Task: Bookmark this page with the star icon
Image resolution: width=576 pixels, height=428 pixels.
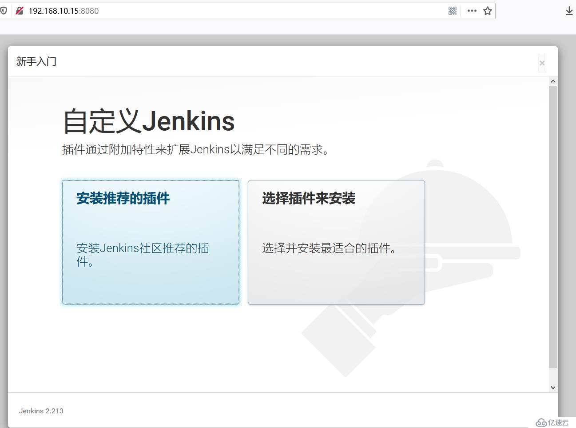Action: pos(488,11)
